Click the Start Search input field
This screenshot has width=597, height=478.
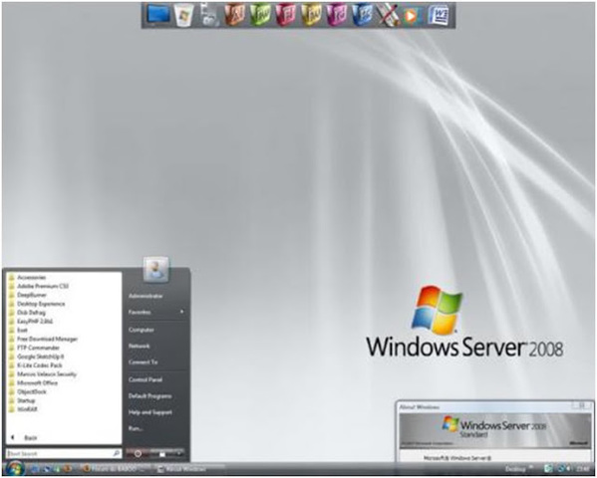pos(64,454)
